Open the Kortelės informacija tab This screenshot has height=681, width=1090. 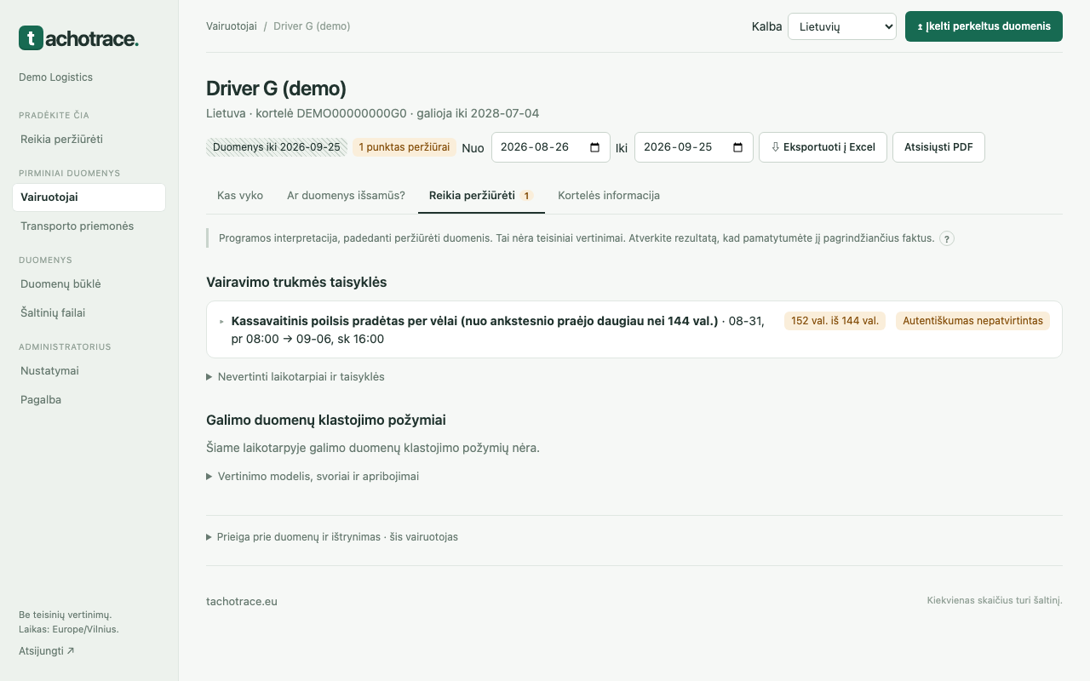click(x=609, y=195)
